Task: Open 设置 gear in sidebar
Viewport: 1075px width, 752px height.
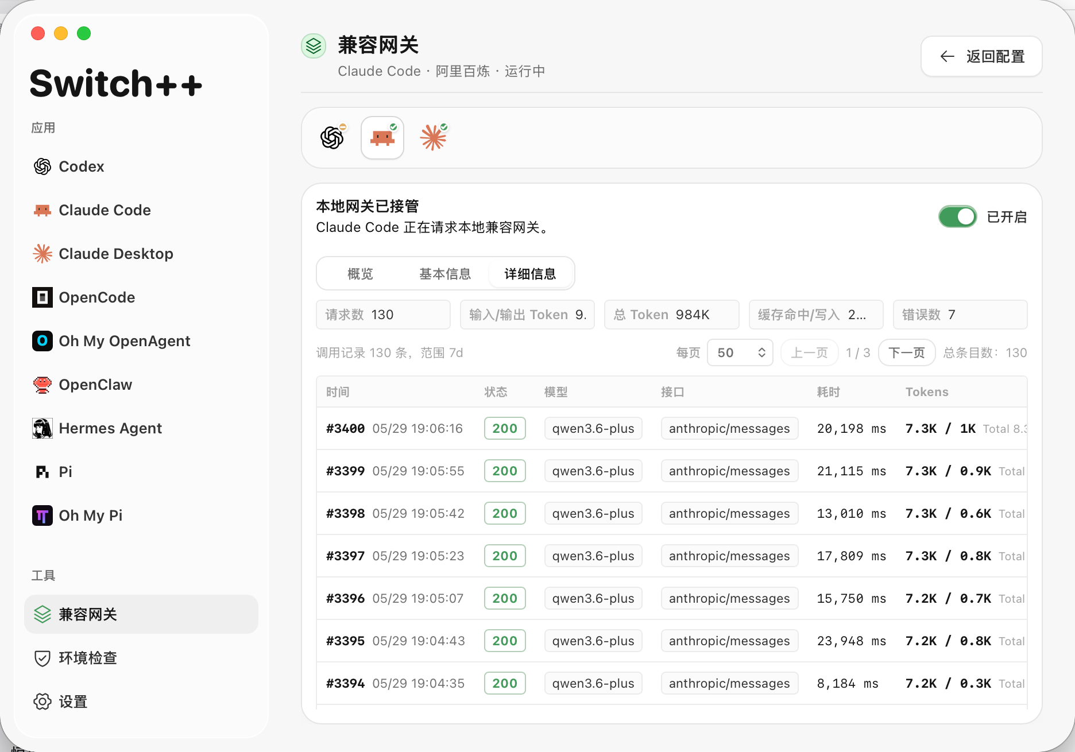Action: [x=141, y=701]
